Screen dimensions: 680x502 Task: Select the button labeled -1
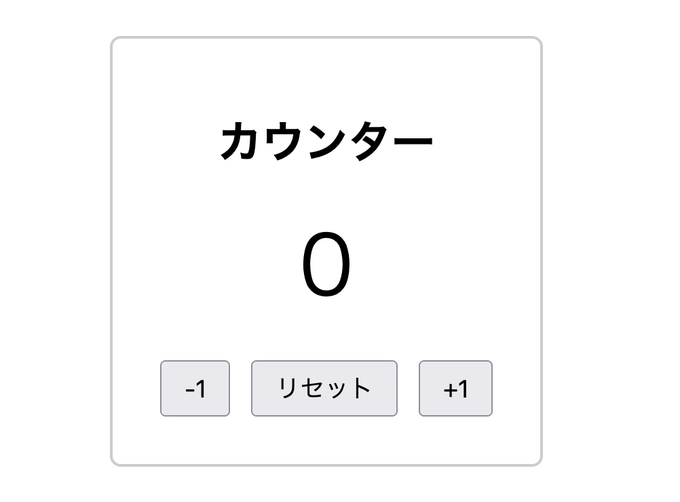(x=195, y=389)
